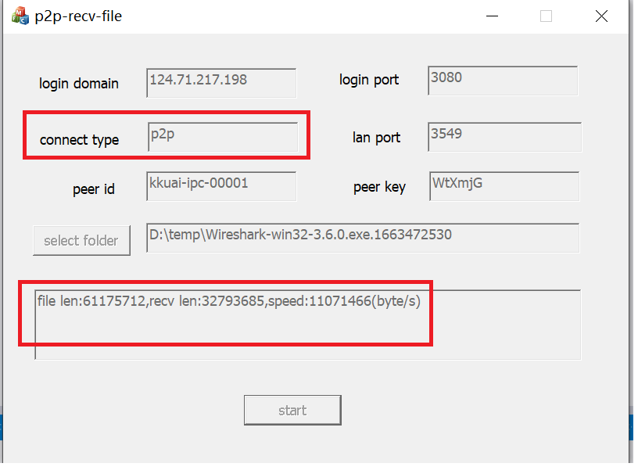The width and height of the screenshot is (638, 474).
Task: Click the "peer id" label
Action: pyautogui.click(x=94, y=189)
